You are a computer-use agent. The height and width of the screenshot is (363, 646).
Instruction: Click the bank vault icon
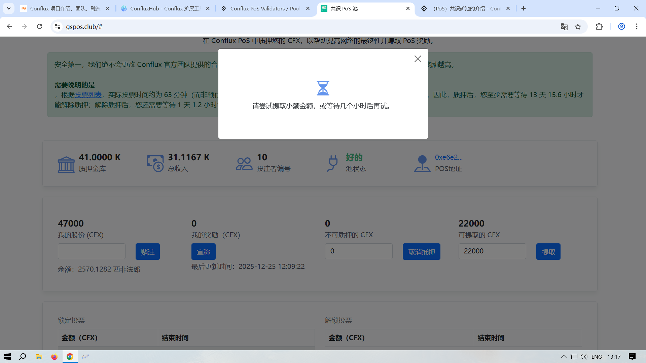point(66,164)
